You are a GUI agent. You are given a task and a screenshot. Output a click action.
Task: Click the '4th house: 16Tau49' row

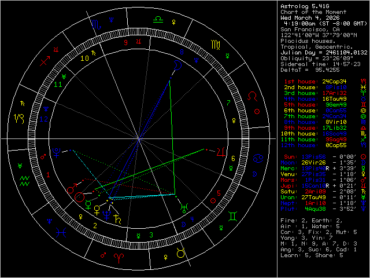tap(325, 99)
